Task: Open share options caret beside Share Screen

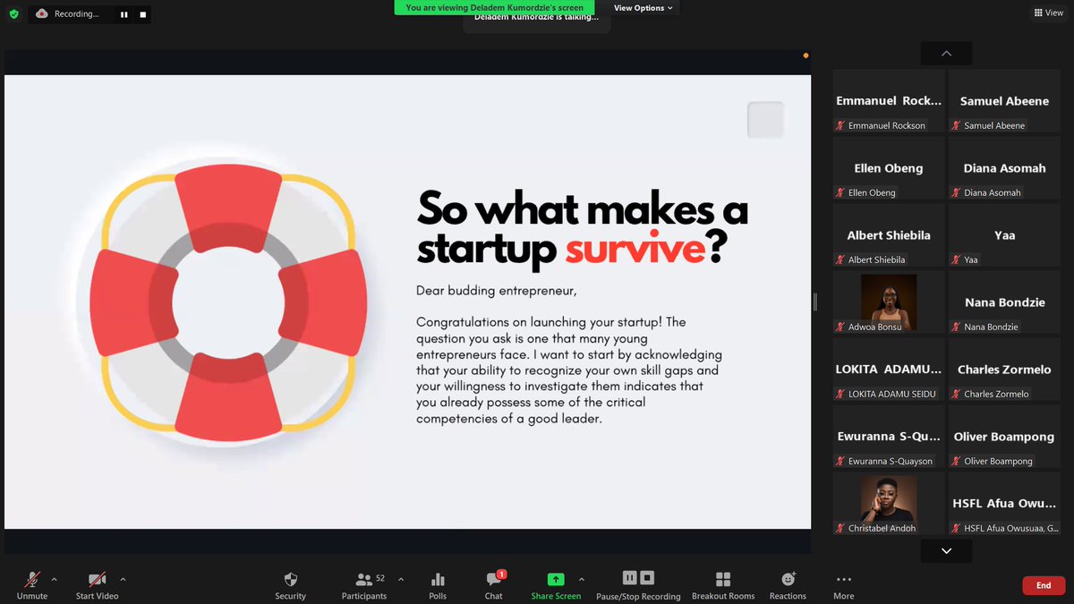Action: 582,579
